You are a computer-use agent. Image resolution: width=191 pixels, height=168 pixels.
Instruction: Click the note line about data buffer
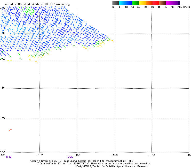click(x=93, y=164)
